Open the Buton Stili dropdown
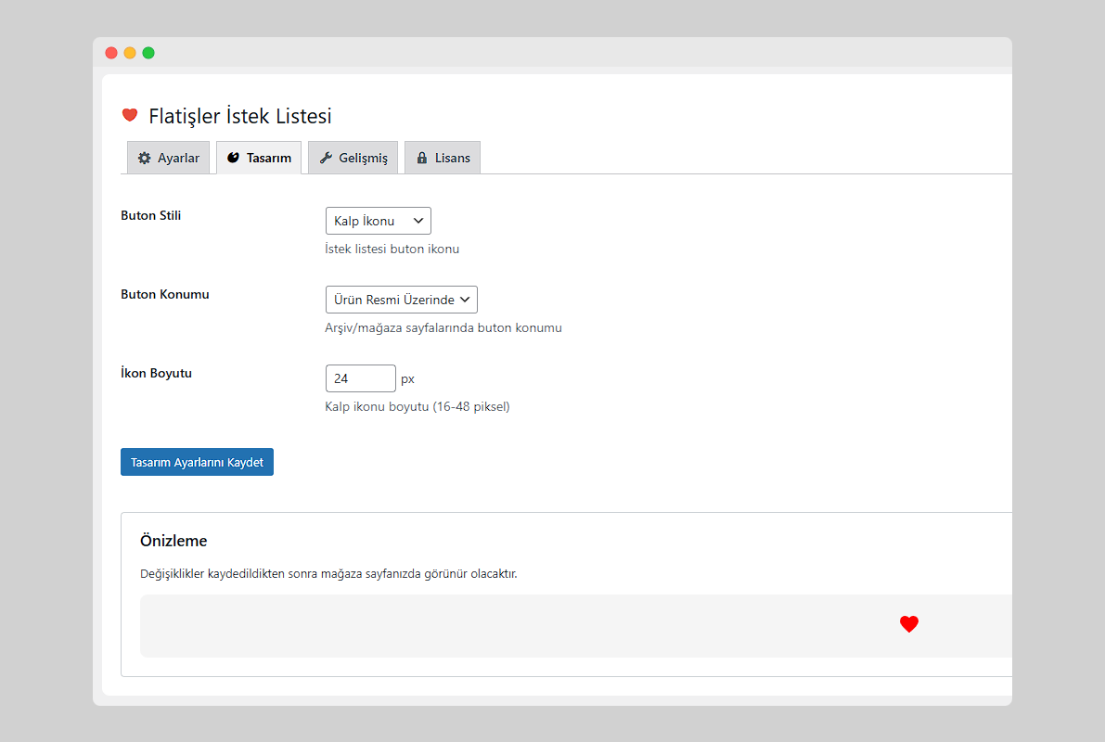 pyautogui.click(x=378, y=220)
